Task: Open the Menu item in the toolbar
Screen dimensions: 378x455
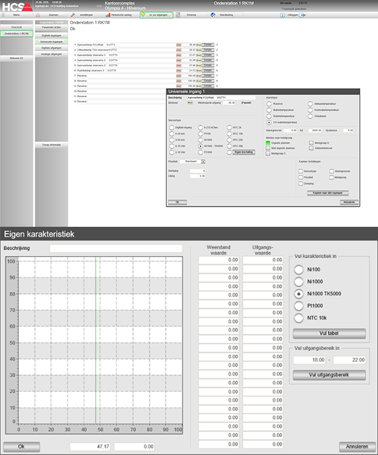Action: (x=17, y=15)
